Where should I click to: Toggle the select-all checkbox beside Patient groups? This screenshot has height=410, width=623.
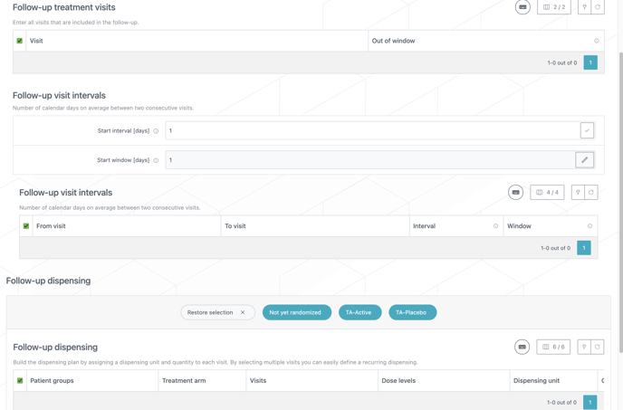pos(20,381)
